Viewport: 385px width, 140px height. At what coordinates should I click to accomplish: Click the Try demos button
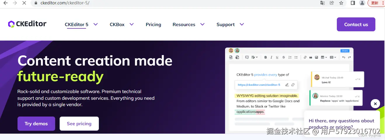[x=36, y=123]
